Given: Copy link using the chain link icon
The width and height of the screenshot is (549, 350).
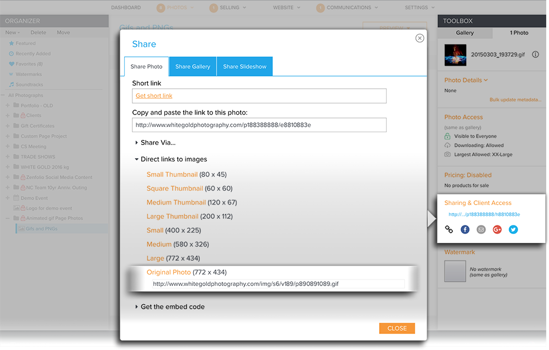Looking at the screenshot, I should click(x=449, y=229).
